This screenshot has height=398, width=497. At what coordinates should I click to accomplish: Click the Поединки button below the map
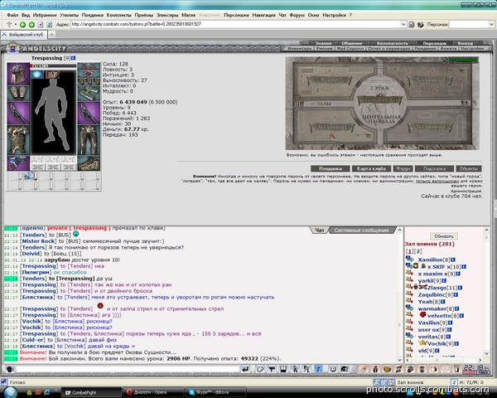pos(331,168)
